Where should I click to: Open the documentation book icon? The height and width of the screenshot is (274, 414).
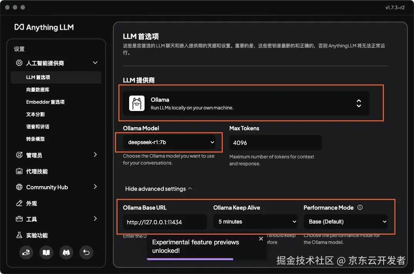pos(46,253)
